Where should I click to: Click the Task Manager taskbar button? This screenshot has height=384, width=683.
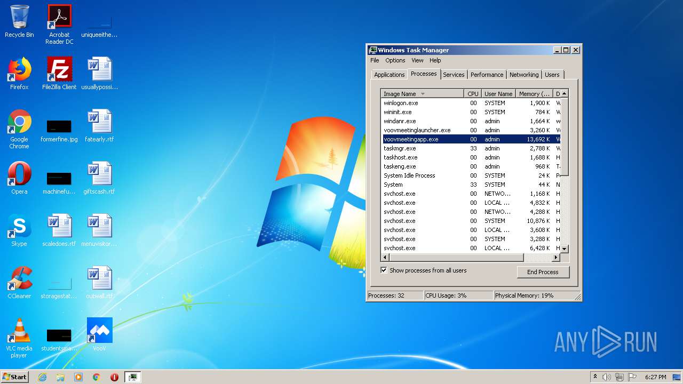(x=132, y=377)
